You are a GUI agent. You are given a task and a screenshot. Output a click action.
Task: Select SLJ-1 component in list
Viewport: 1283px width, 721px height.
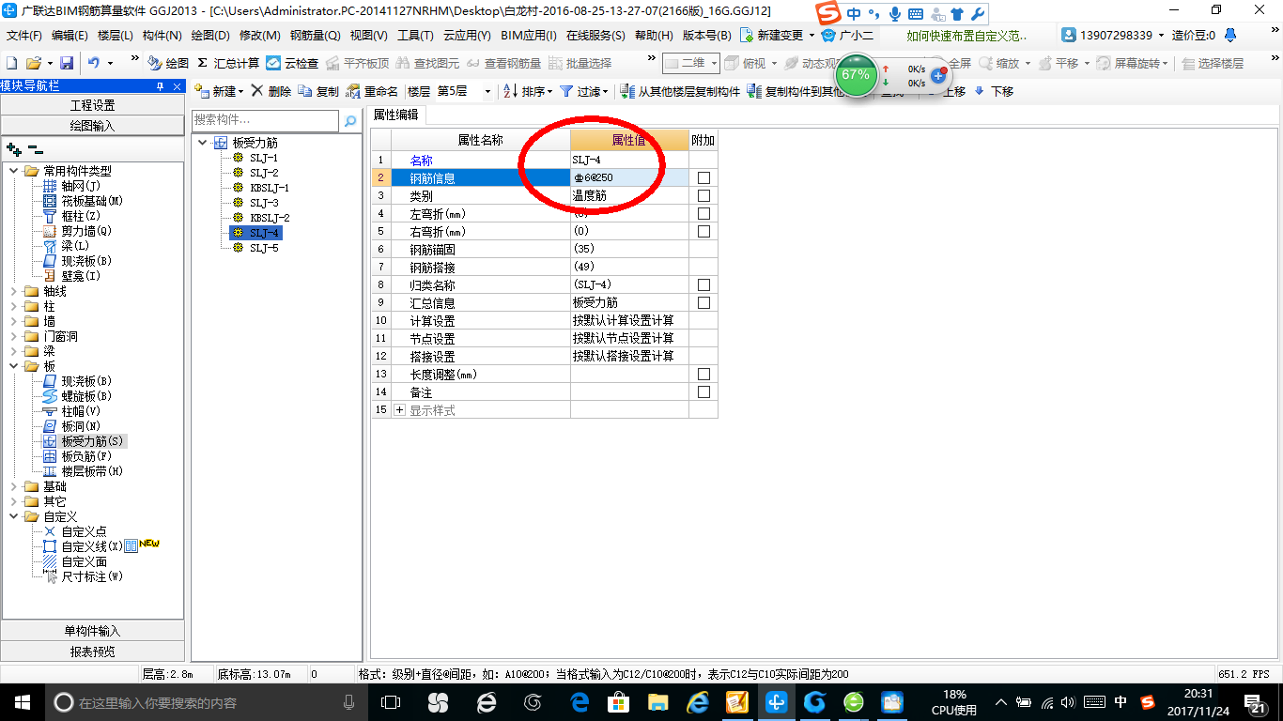[x=263, y=158]
